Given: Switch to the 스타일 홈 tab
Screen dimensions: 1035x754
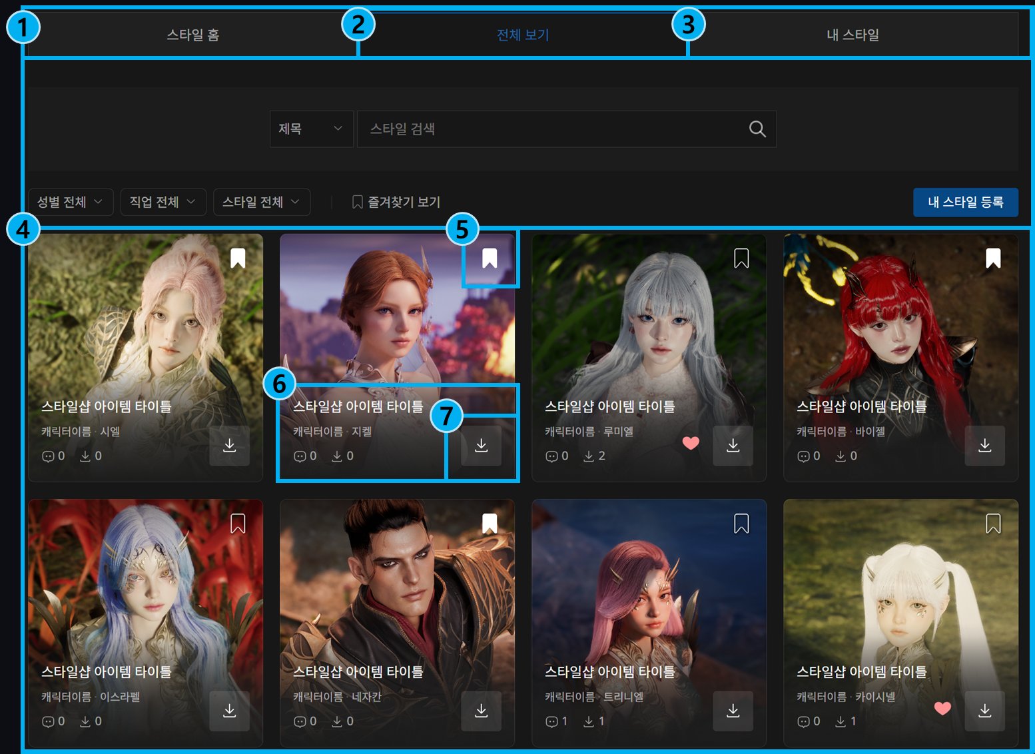Looking at the screenshot, I should click(x=192, y=35).
